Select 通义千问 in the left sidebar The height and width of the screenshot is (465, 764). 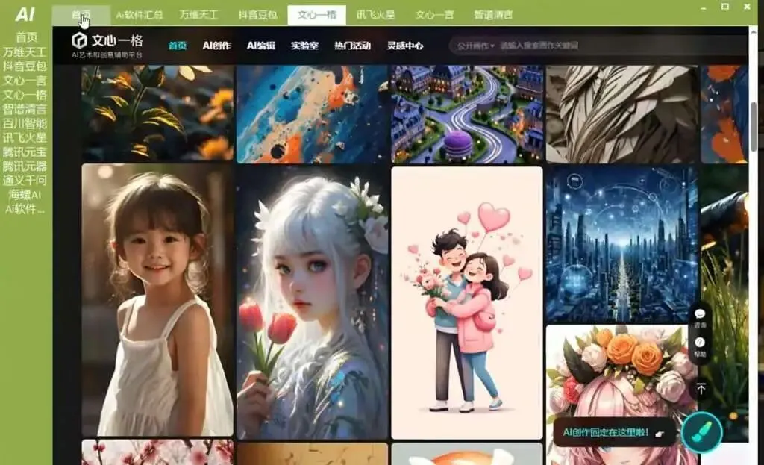coord(25,181)
